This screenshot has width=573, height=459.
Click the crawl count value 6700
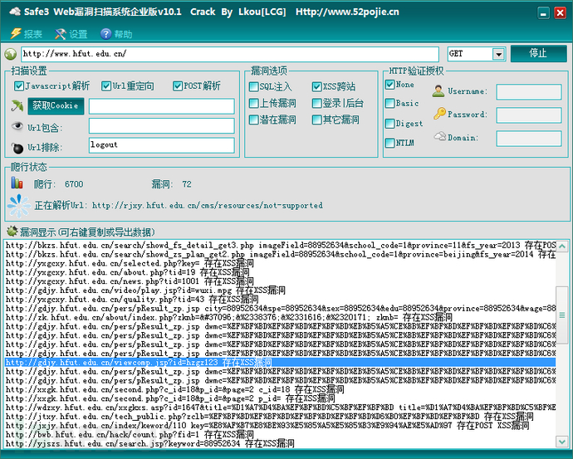pos(74,184)
